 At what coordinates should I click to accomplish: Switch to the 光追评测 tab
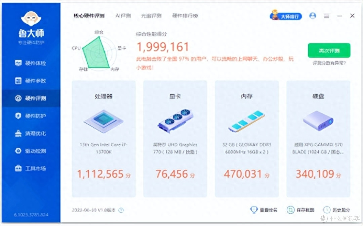pos(151,16)
